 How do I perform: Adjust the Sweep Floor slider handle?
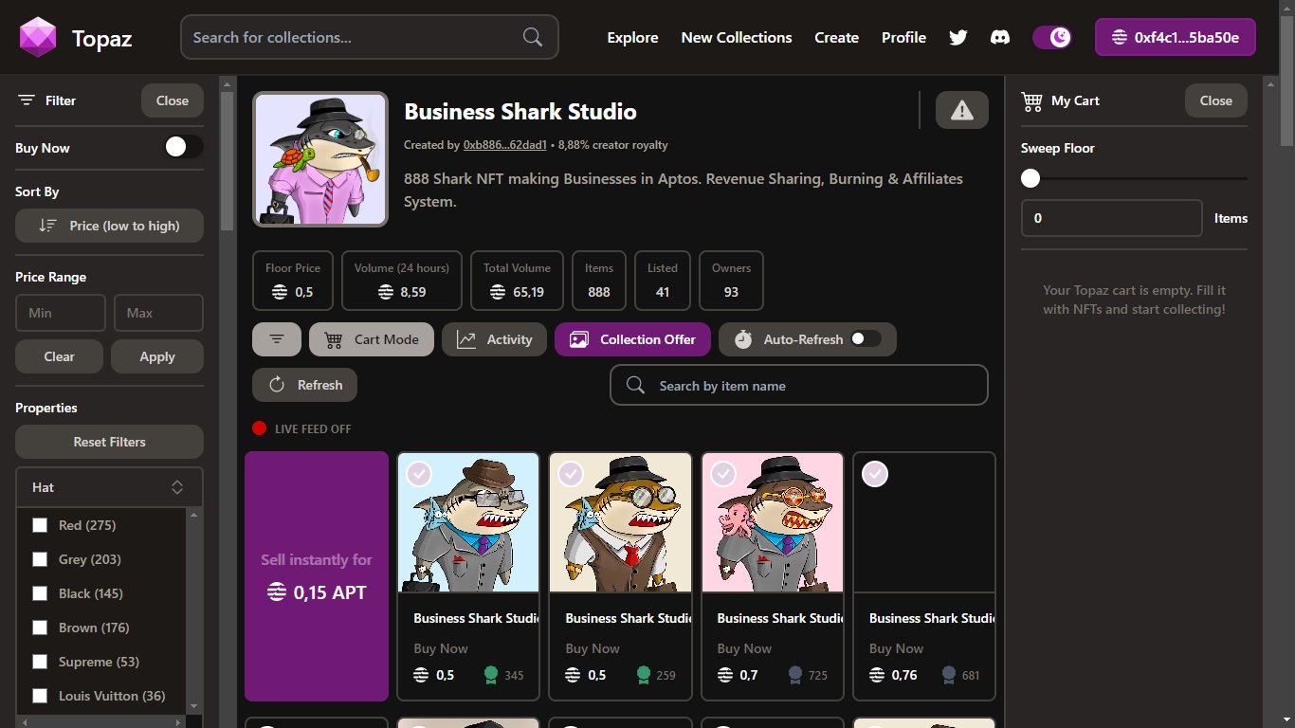pos(1031,178)
